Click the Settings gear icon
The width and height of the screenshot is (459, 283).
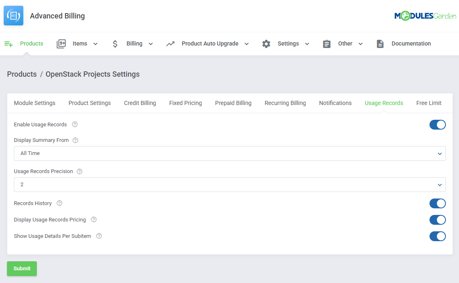click(266, 44)
